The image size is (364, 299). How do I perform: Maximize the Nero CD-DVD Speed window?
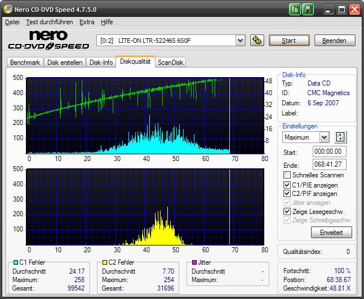coord(341,10)
